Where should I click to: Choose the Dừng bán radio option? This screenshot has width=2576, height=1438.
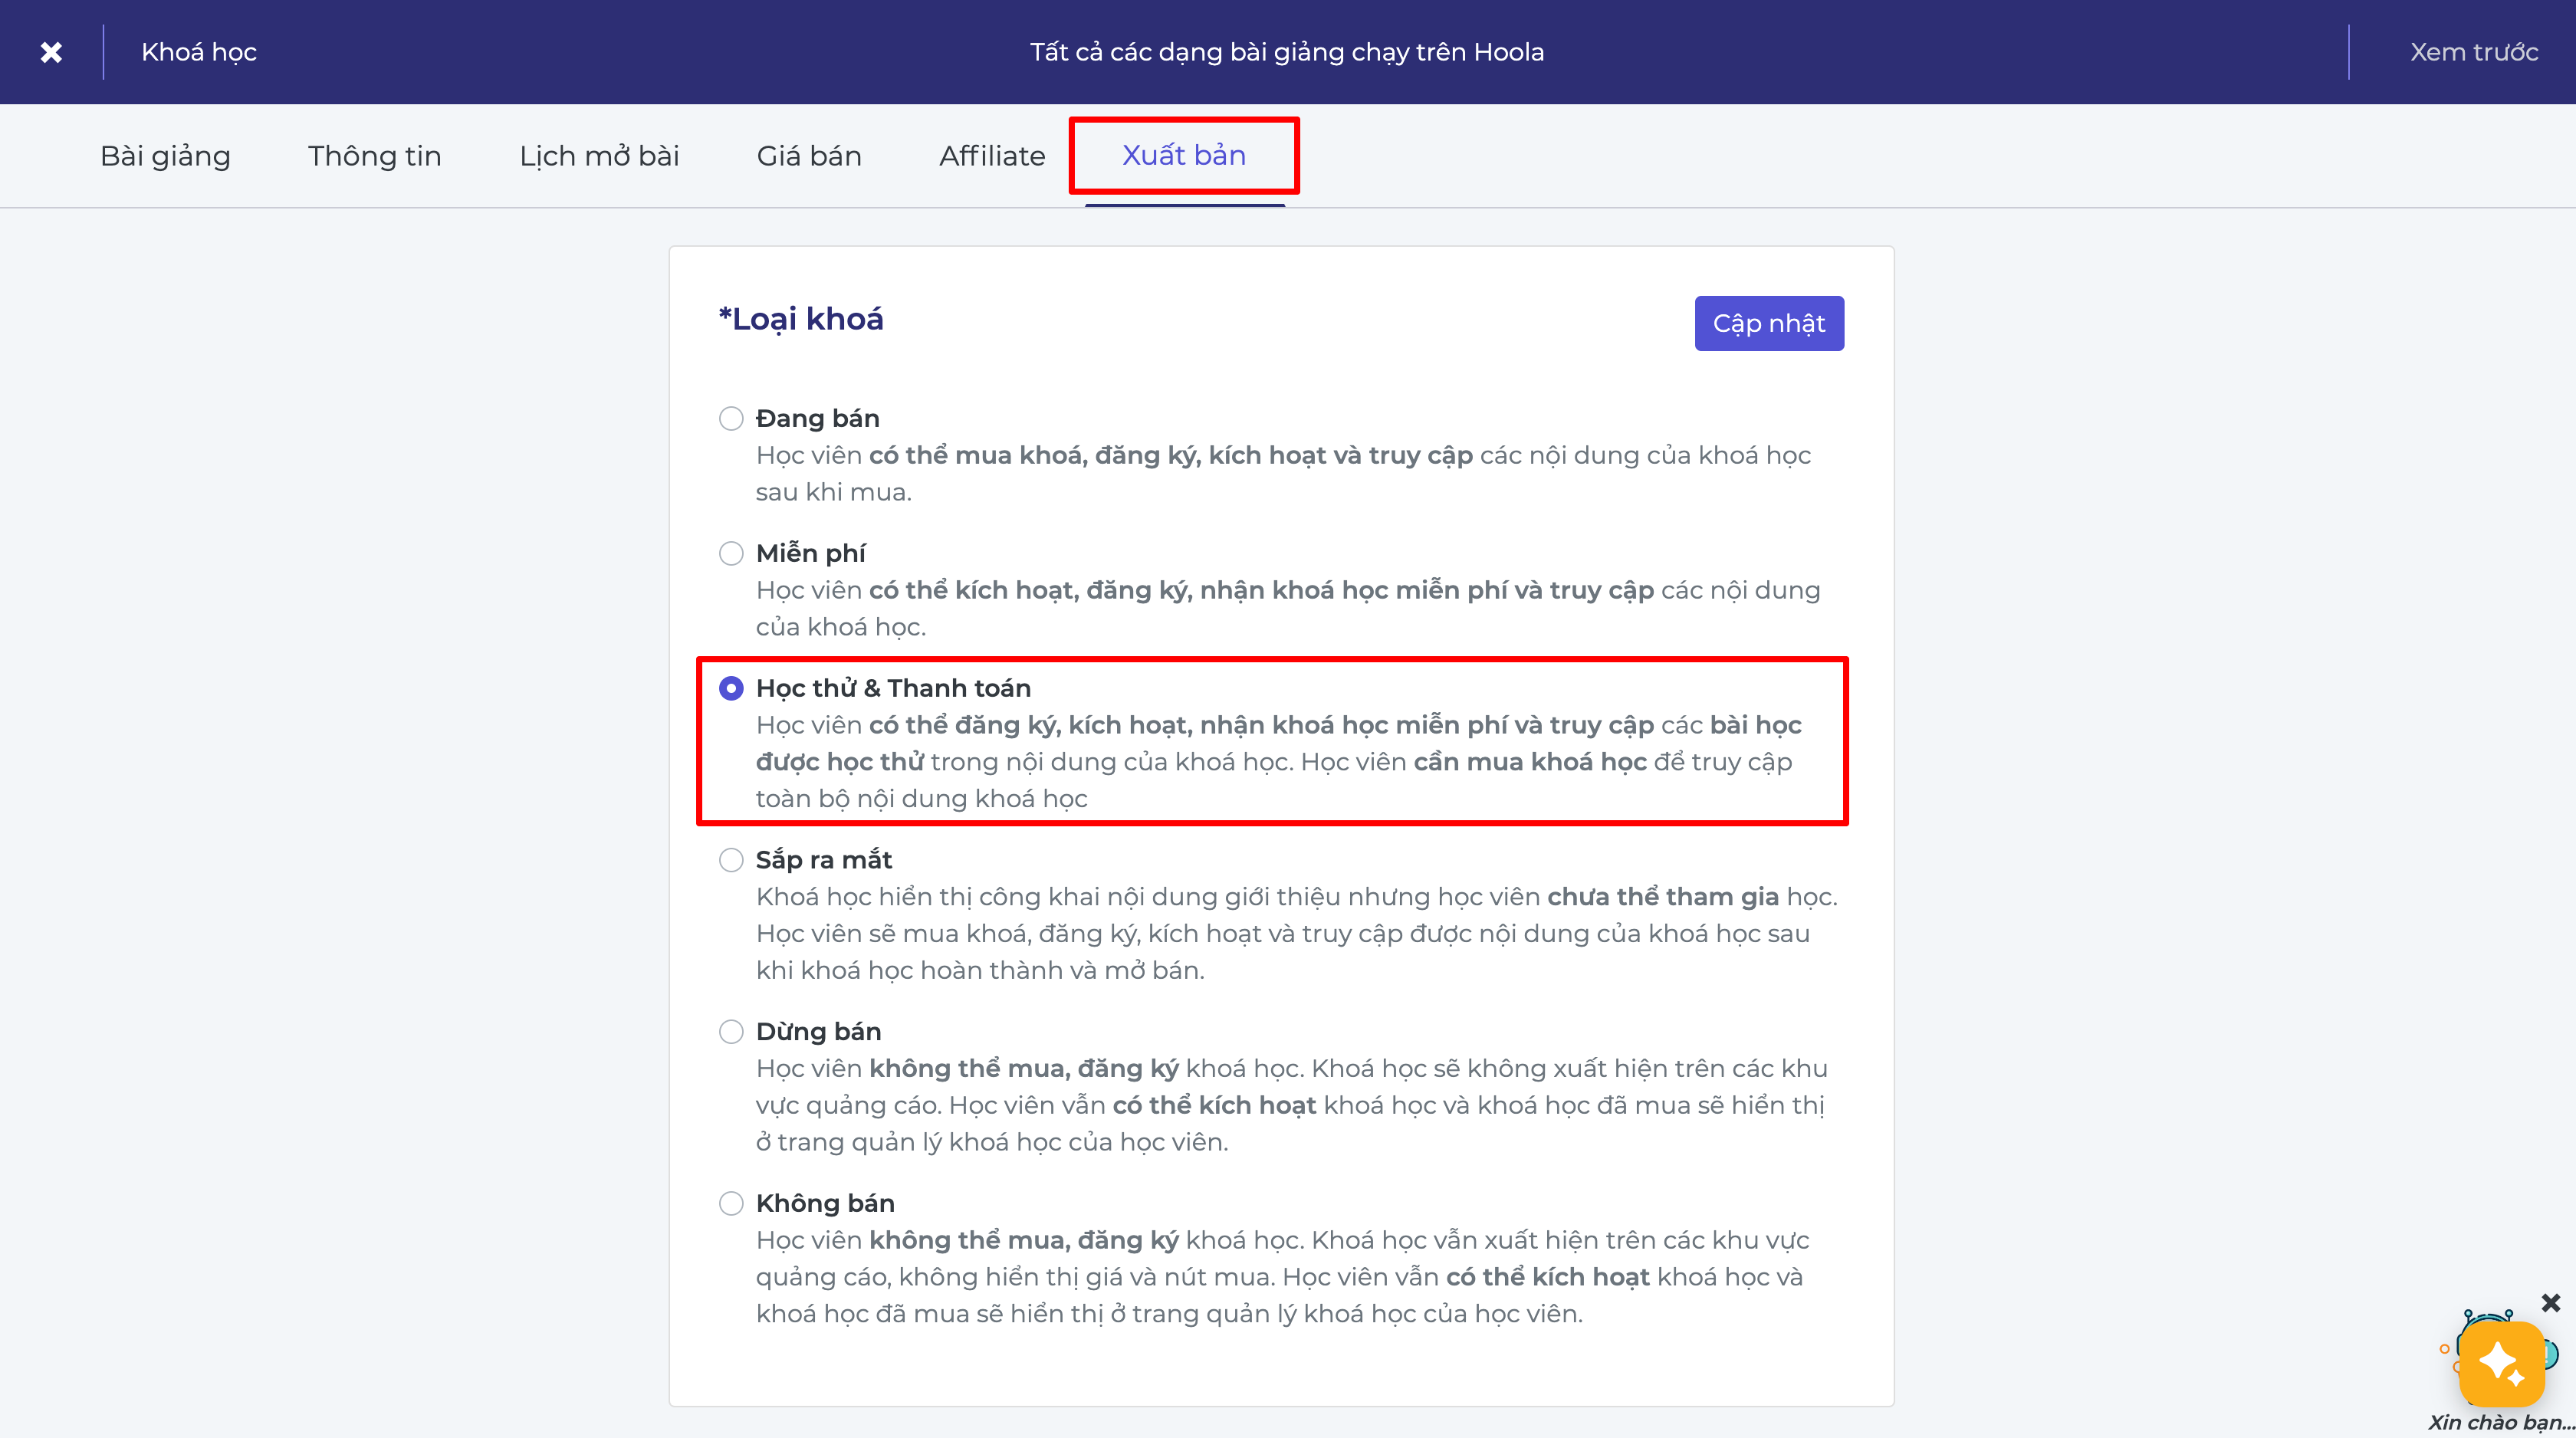(x=731, y=1032)
